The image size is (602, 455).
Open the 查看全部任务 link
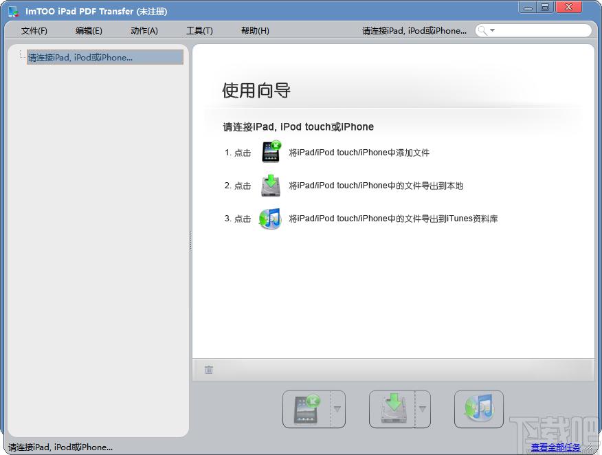point(555,447)
